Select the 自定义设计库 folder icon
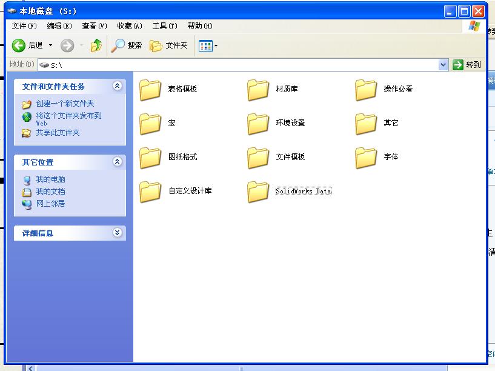Viewport: 495px width, 371px height. tap(150, 192)
